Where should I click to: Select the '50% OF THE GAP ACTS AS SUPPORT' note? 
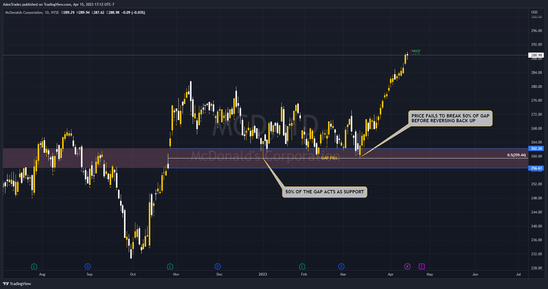(325, 192)
